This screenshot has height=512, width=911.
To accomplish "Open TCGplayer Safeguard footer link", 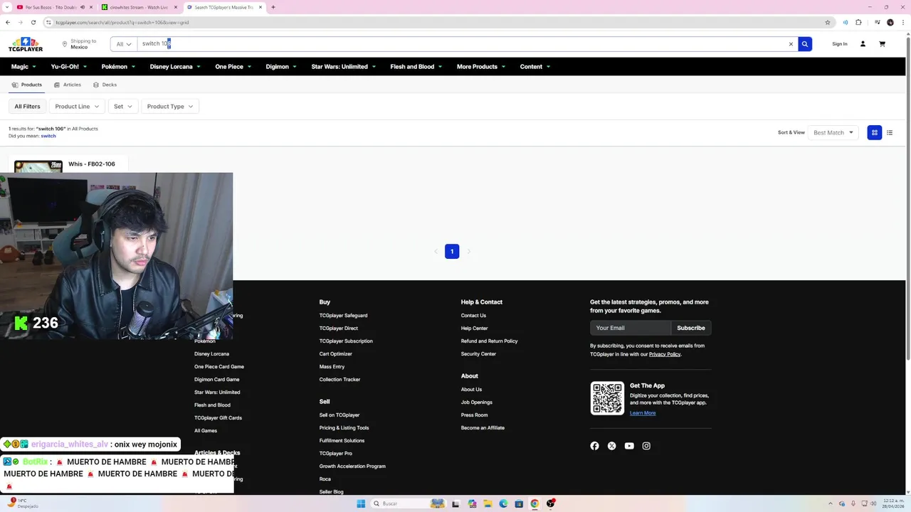I will click(343, 316).
